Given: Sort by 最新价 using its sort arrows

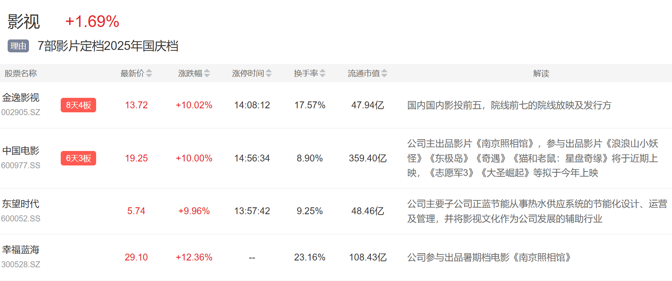Looking at the screenshot, I should pyautogui.click(x=149, y=73).
